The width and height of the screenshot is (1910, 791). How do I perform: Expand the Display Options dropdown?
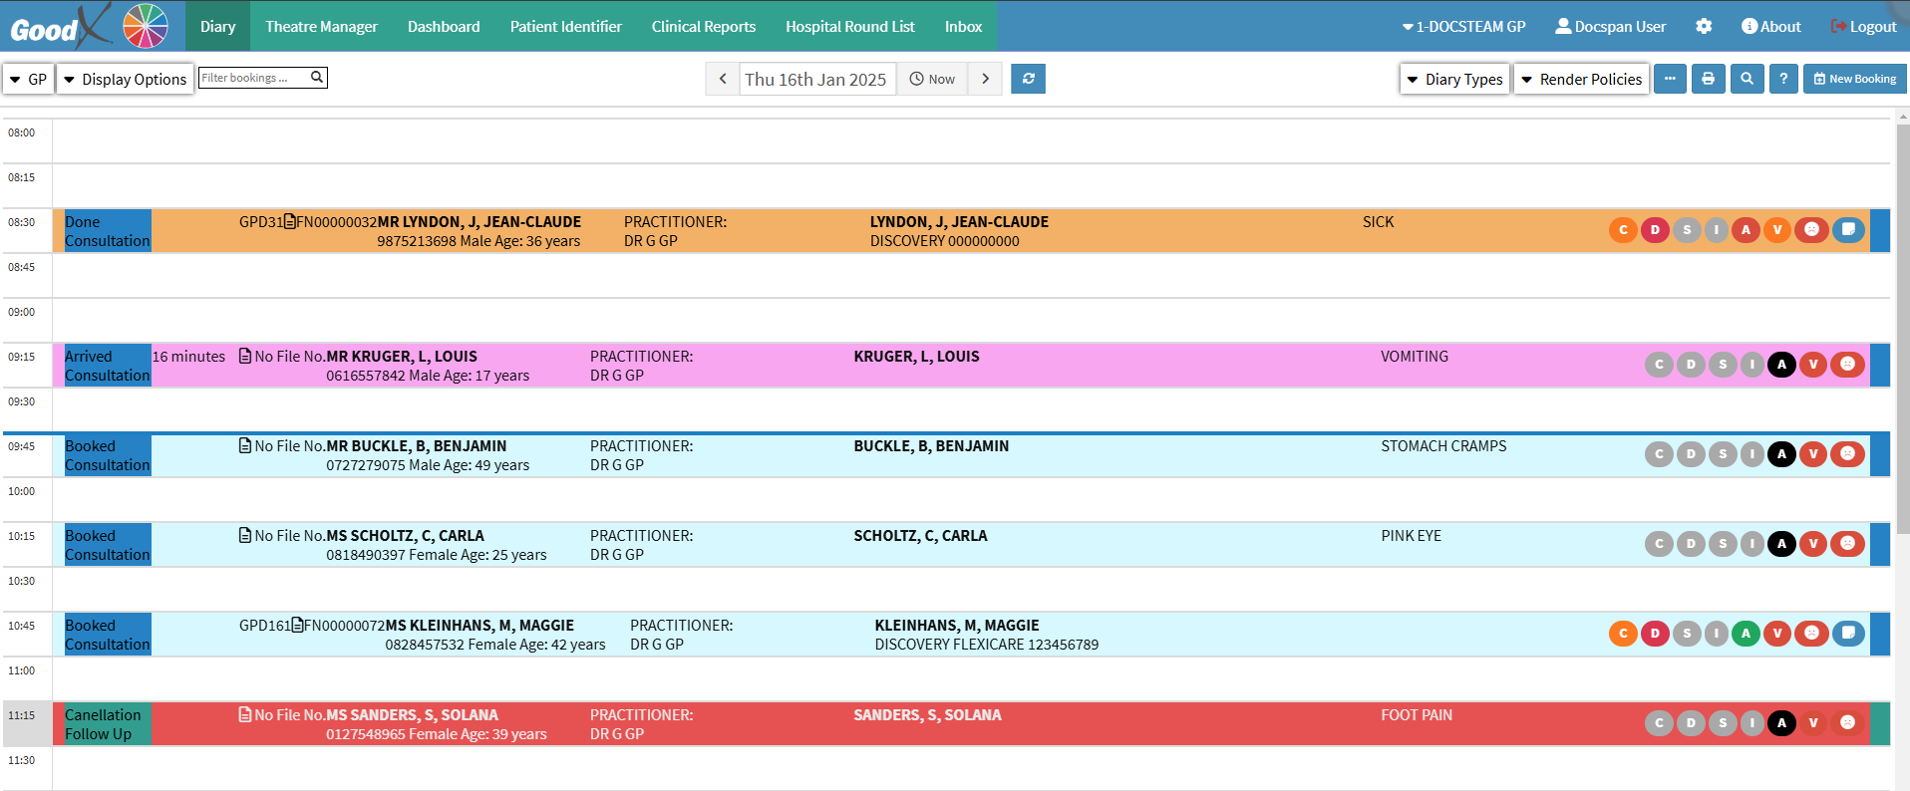pos(125,80)
